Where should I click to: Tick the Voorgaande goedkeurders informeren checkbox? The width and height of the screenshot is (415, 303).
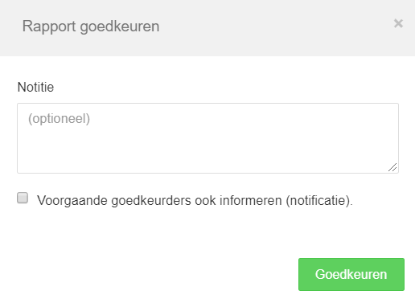23,198
